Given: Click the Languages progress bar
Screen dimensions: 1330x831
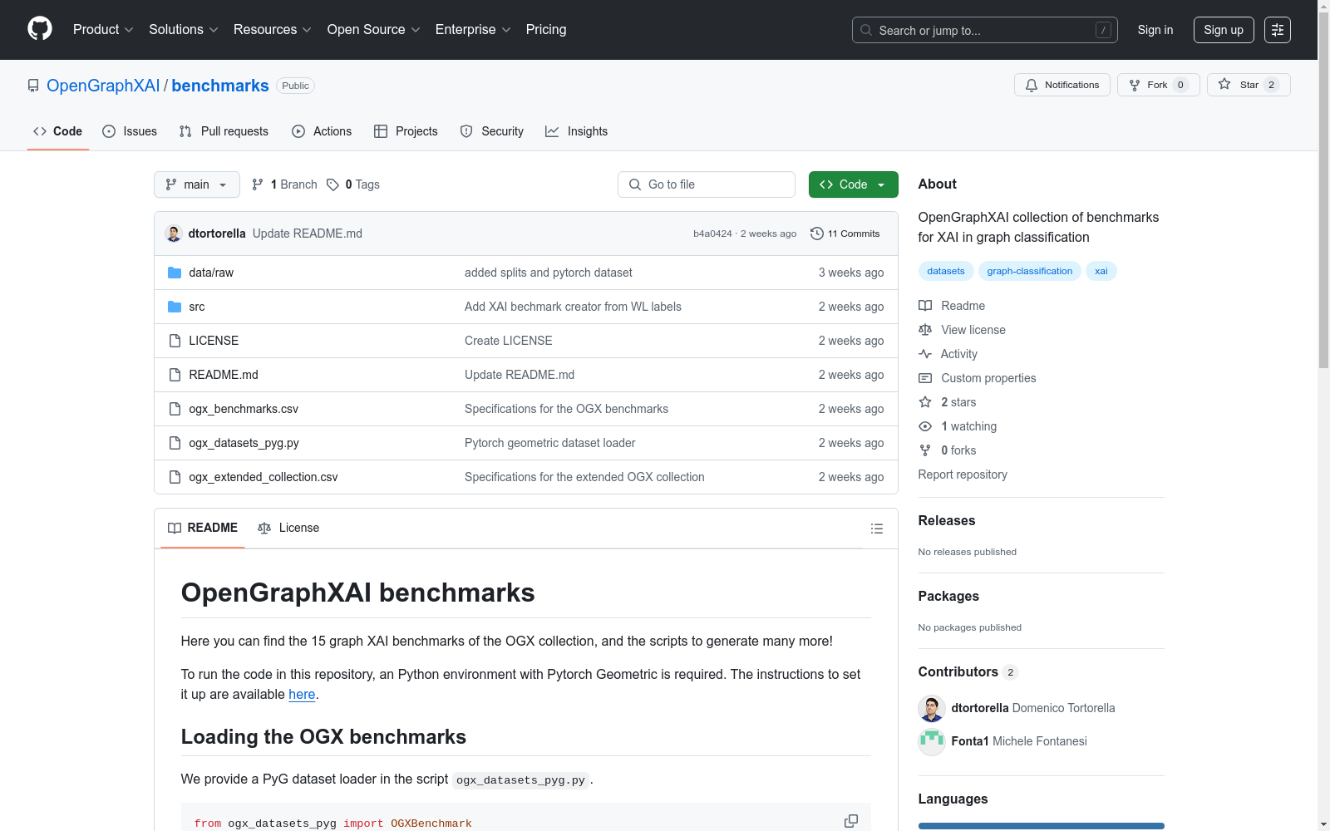Looking at the screenshot, I should pos(1042,826).
